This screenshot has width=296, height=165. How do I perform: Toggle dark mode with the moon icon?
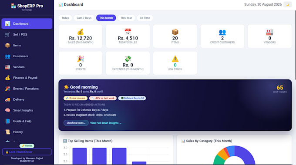pos(287,4)
